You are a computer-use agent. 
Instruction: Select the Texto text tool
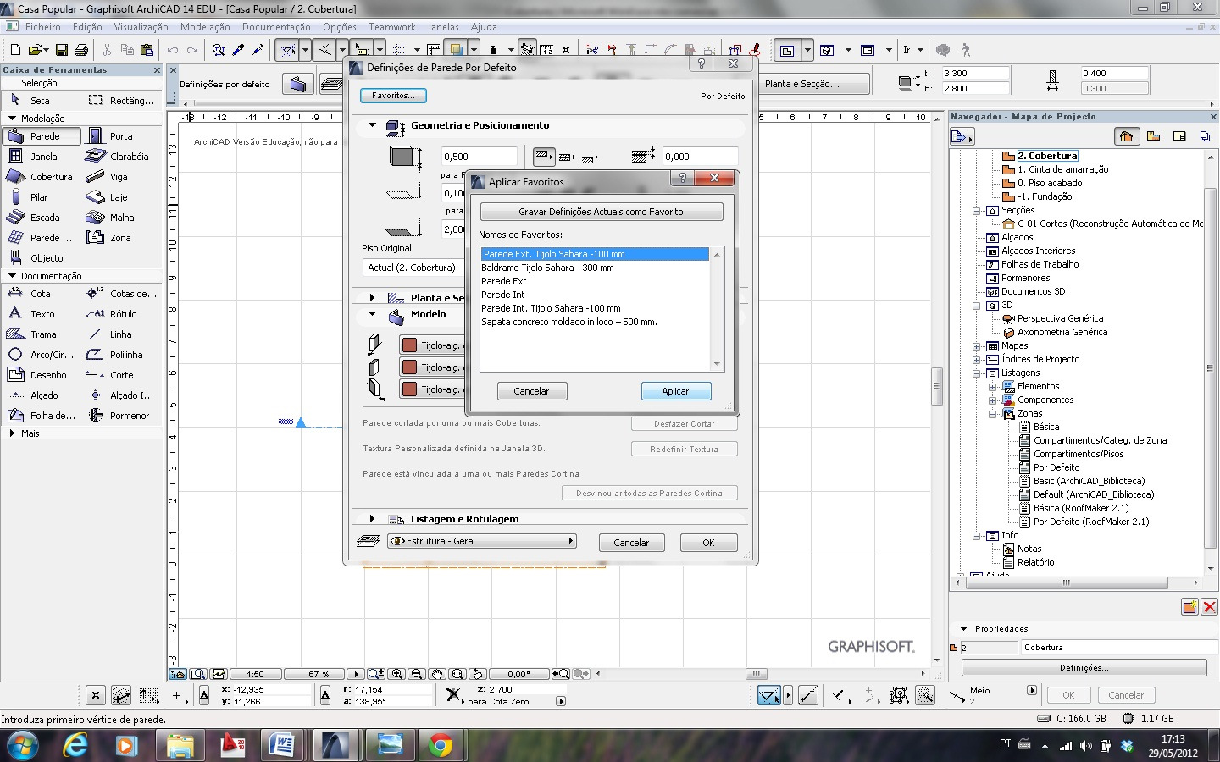tap(42, 314)
